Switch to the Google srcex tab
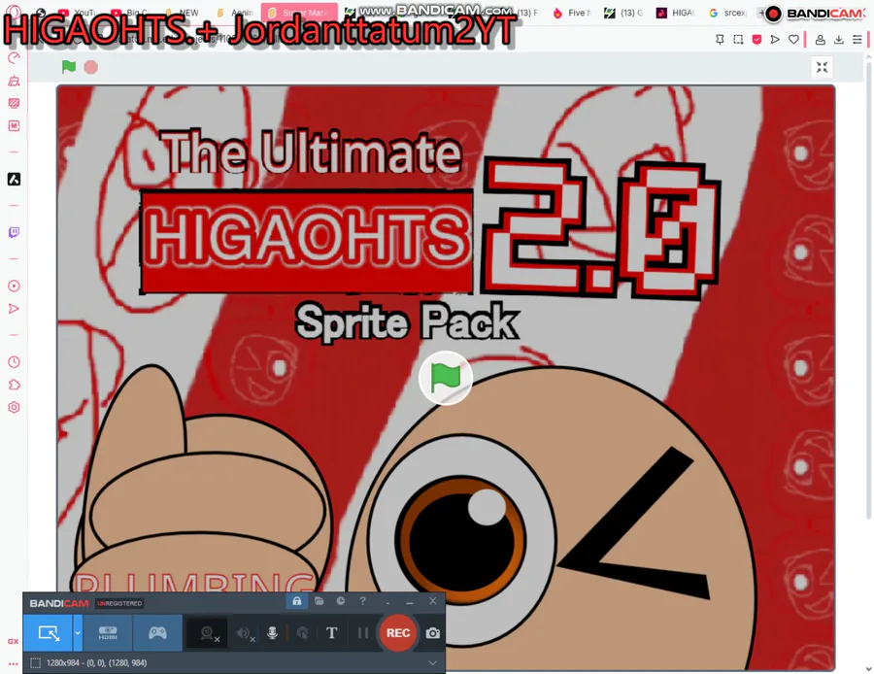The image size is (874, 674). click(x=727, y=13)
